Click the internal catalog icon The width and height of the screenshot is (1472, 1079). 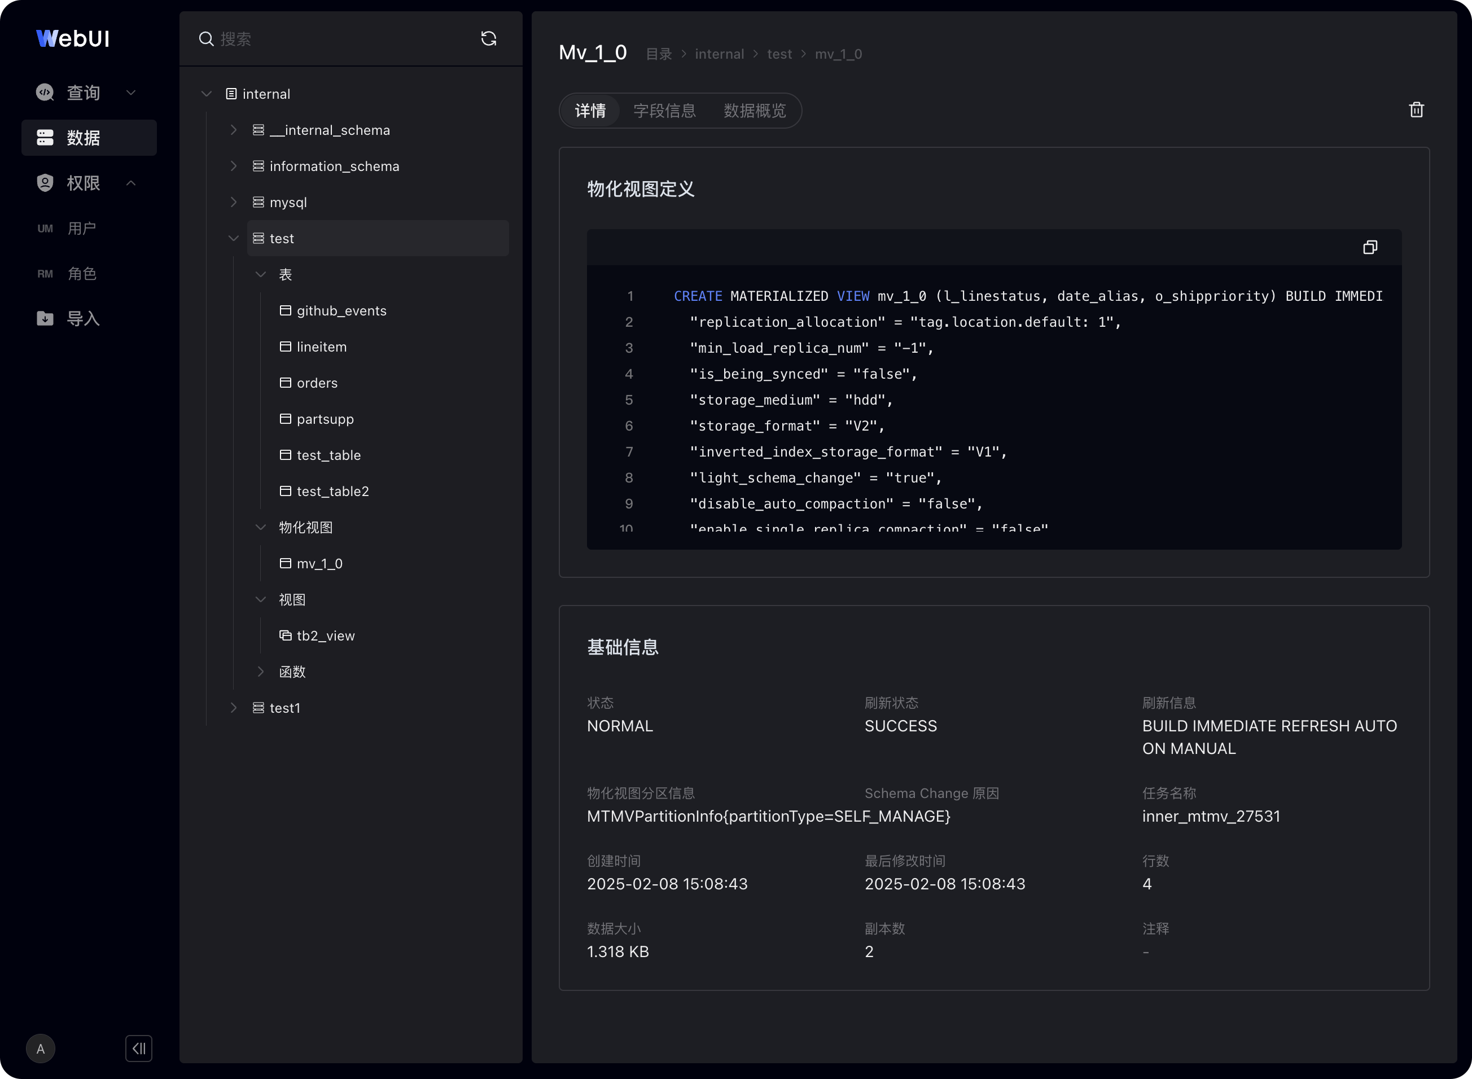pos(231,94)
